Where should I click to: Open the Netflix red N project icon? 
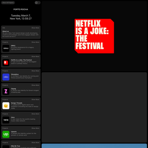6,63
